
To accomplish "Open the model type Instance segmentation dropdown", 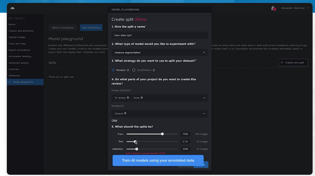I will point(159,52).
